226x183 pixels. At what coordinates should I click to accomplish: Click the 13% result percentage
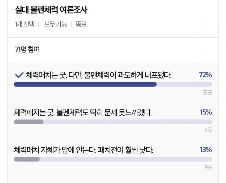pos(206,150)
